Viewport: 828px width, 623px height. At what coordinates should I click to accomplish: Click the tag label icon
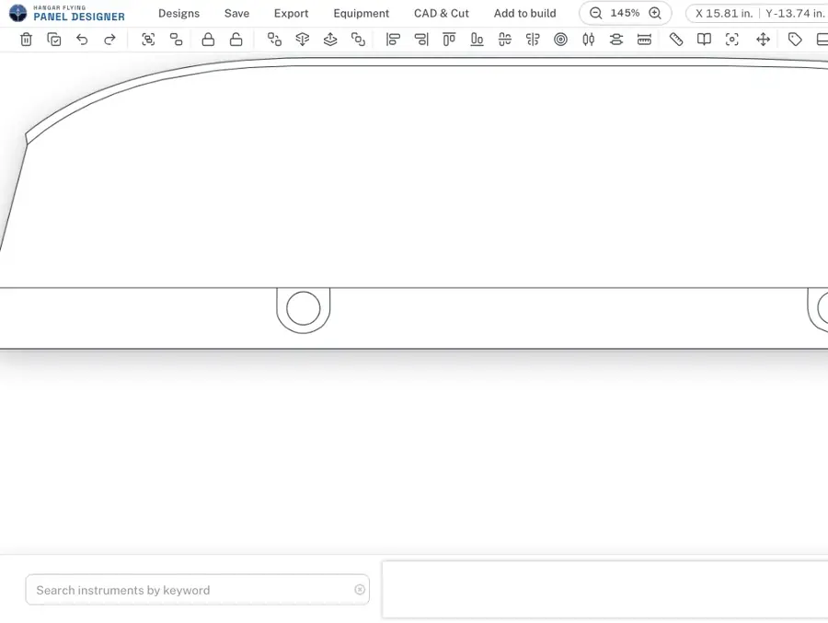click(795, 40)
